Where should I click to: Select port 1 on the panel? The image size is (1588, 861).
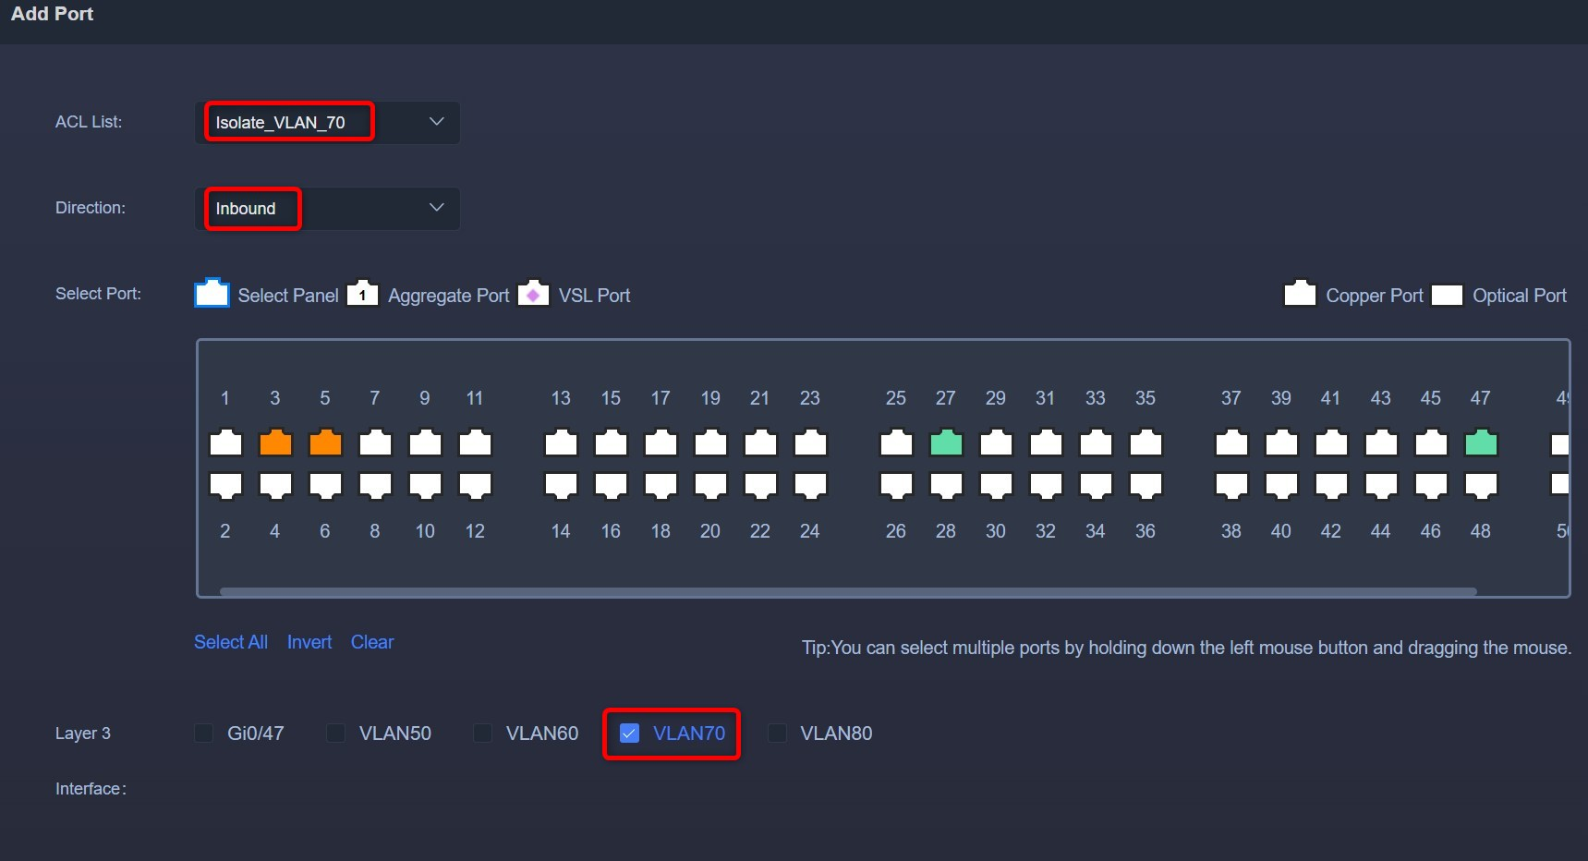(225, 443)
